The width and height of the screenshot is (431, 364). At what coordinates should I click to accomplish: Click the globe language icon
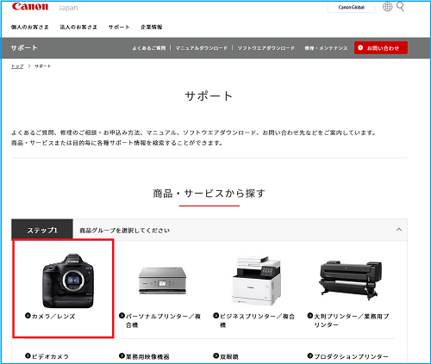click(x=387, y=7)
